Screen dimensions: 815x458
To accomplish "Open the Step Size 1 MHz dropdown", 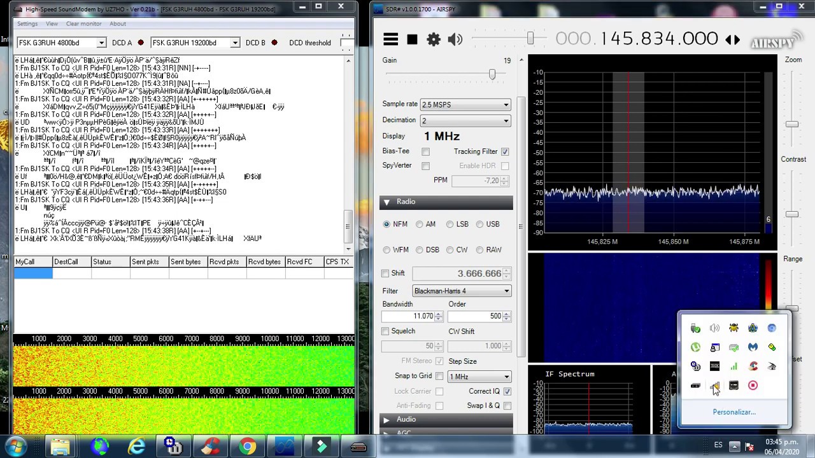I will 479,377.
